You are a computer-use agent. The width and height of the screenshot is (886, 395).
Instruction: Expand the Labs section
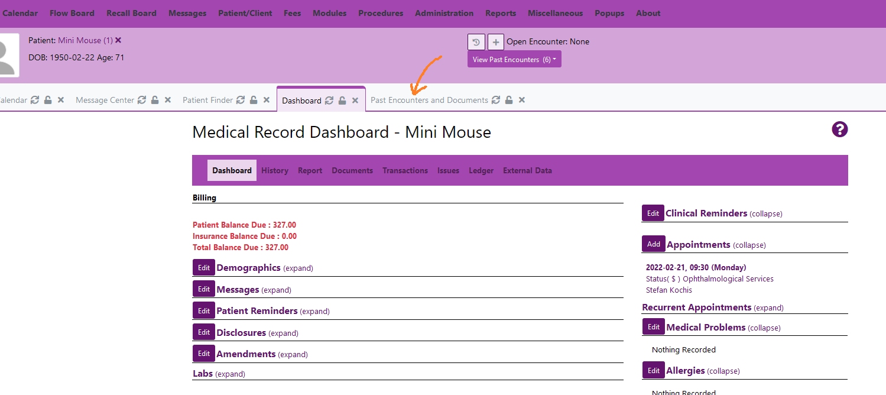tap(230, 374)
